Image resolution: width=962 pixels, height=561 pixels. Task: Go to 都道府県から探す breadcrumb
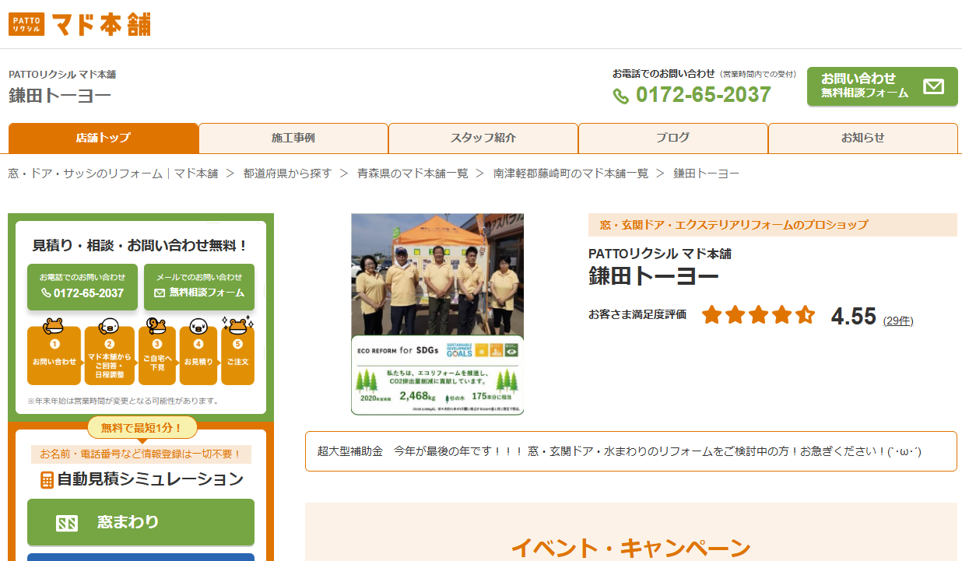click(287, 173)
